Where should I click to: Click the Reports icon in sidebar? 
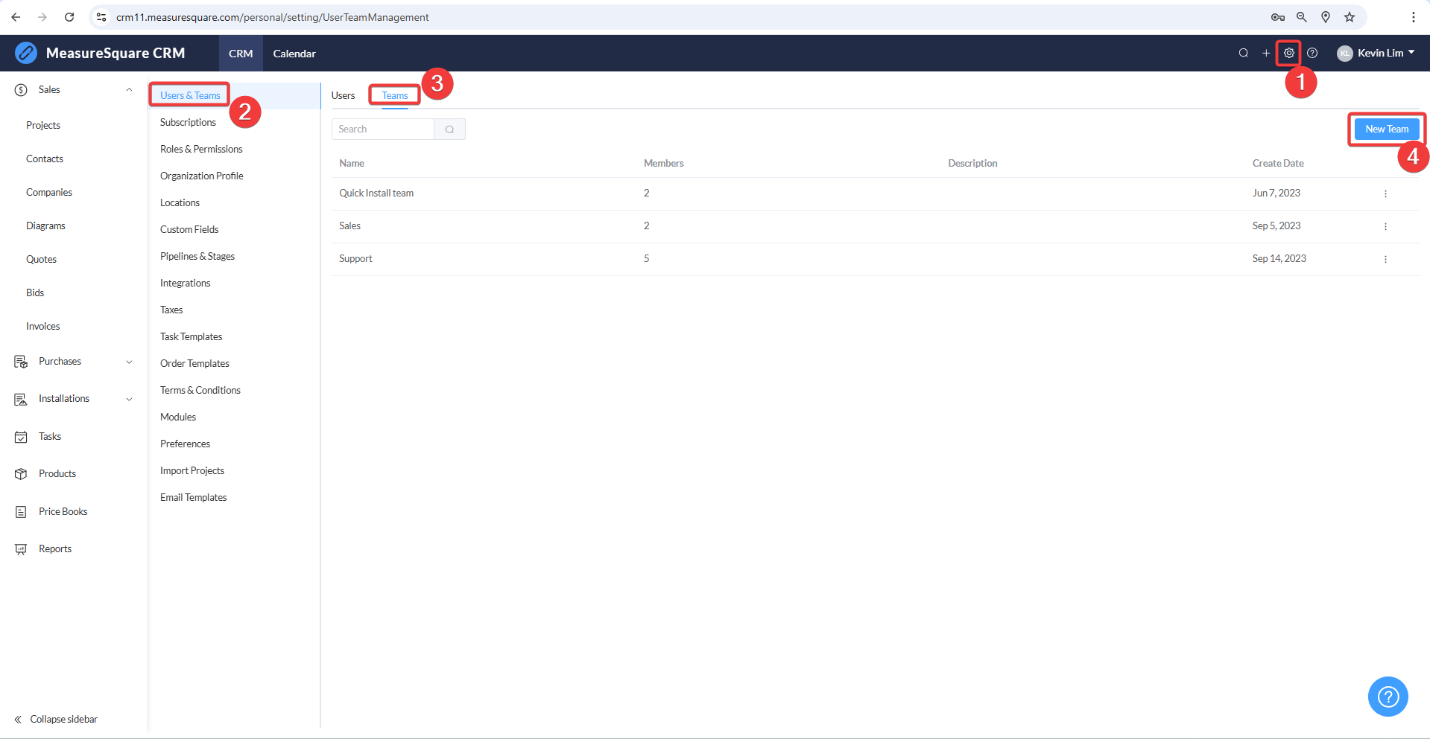[21, 549]
